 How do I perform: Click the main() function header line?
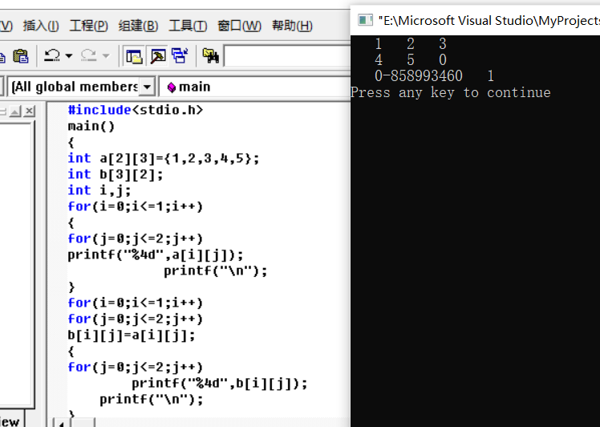point(91,126)
